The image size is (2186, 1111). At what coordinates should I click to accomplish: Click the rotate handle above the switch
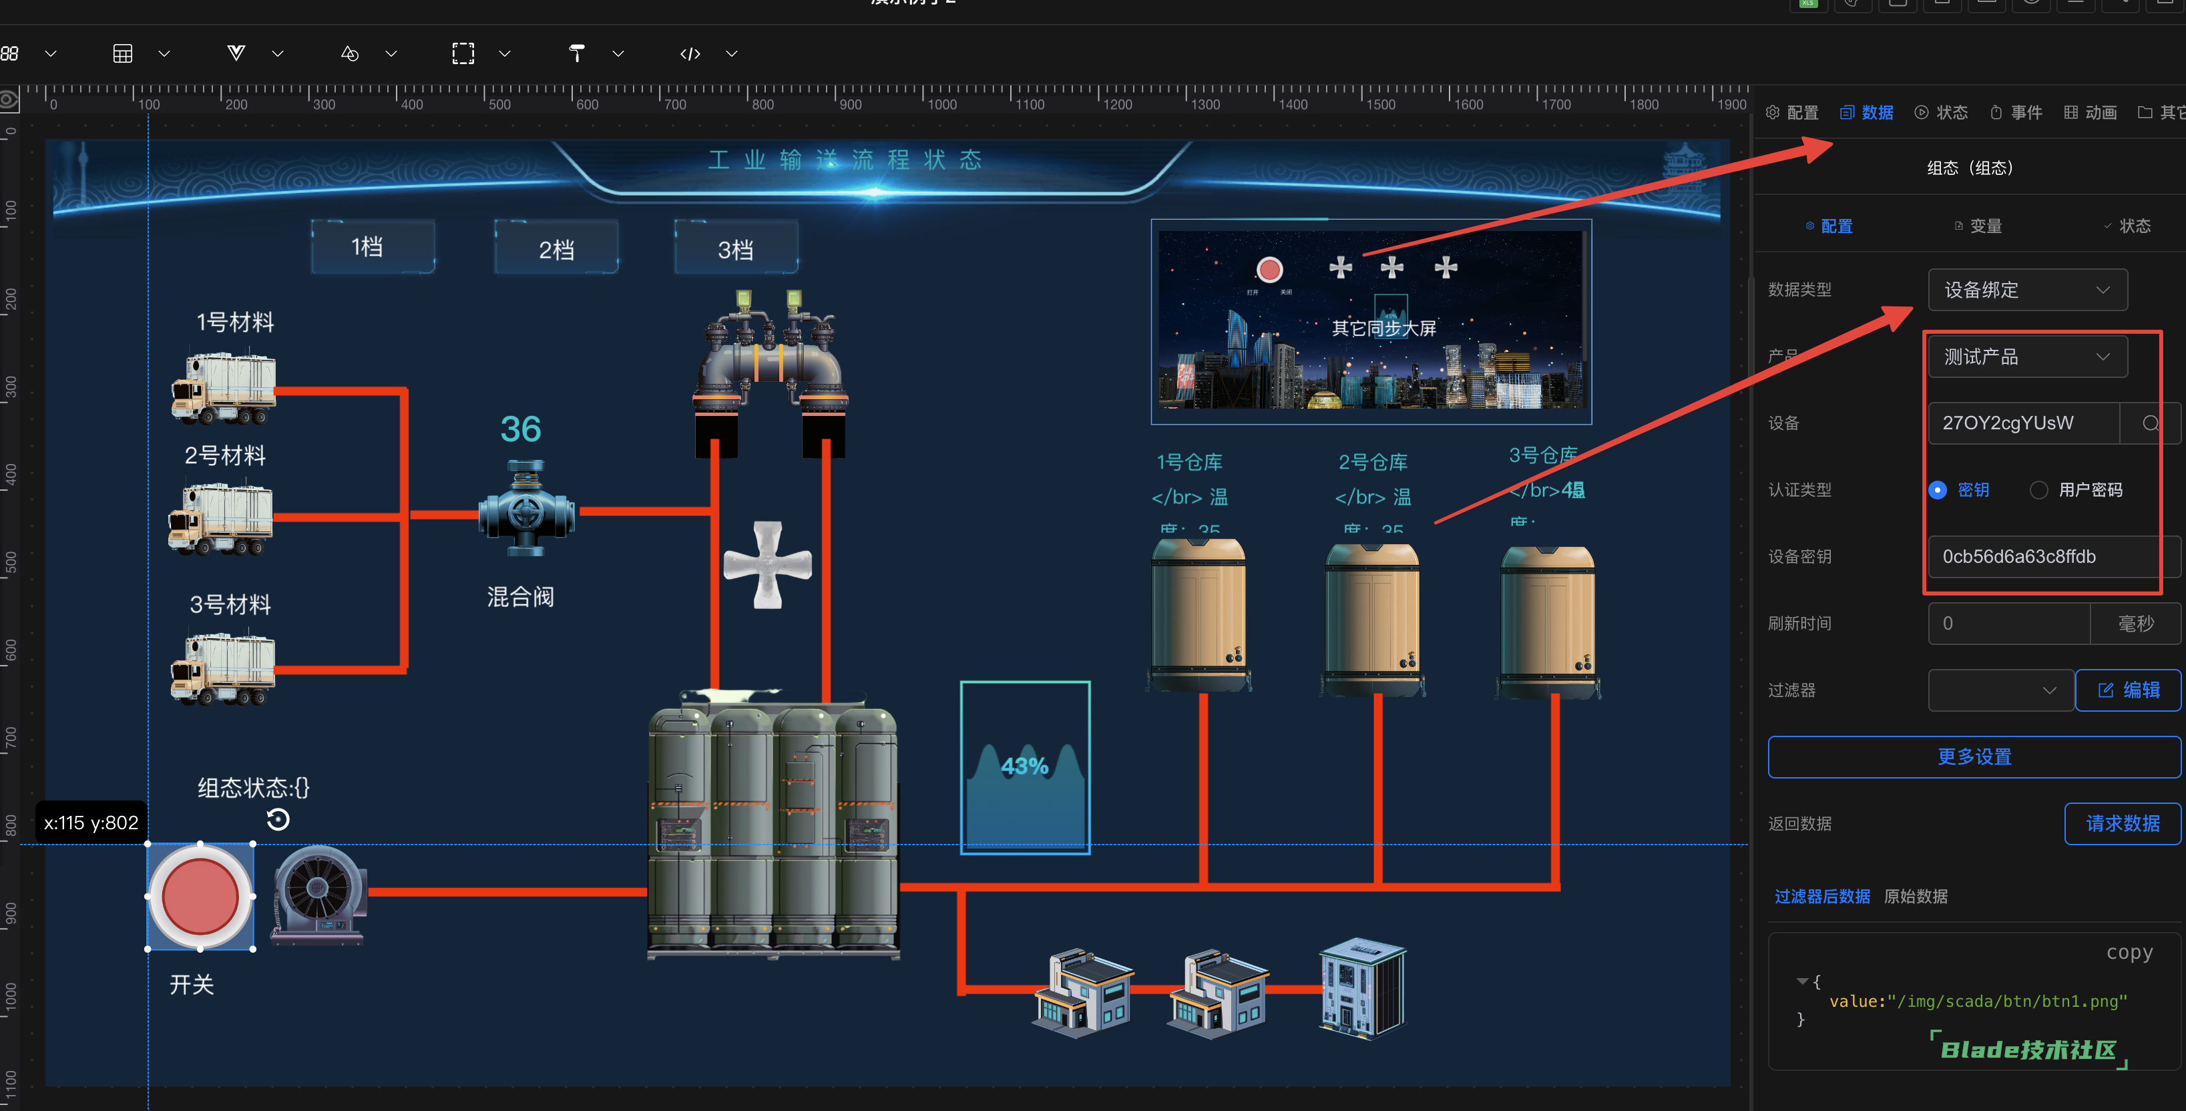(x=278, y=820)
